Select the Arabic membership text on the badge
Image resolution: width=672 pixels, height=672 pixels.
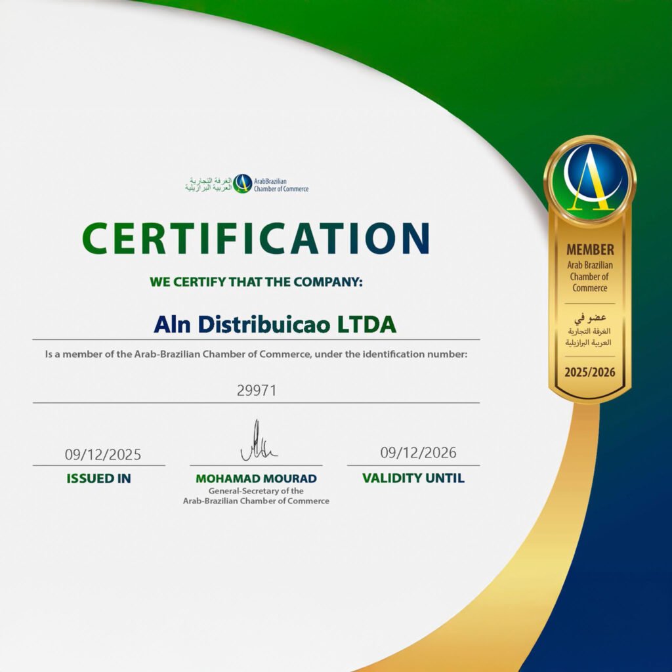pyautogui.click(x=590, y=328)
